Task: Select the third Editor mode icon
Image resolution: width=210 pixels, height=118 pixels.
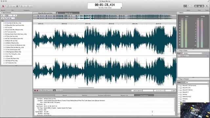Action: pos(191,6)
